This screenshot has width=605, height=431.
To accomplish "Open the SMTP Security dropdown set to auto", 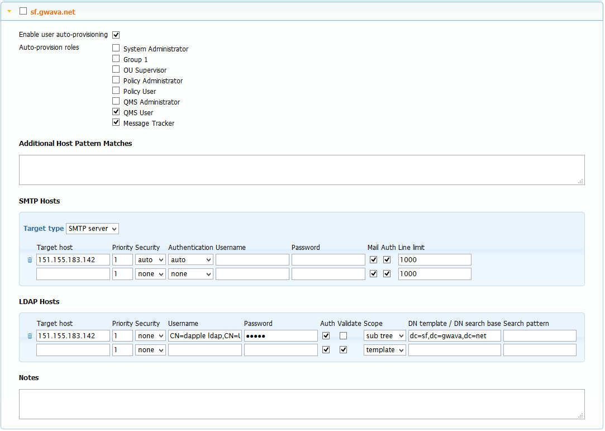I will point(150,259).
